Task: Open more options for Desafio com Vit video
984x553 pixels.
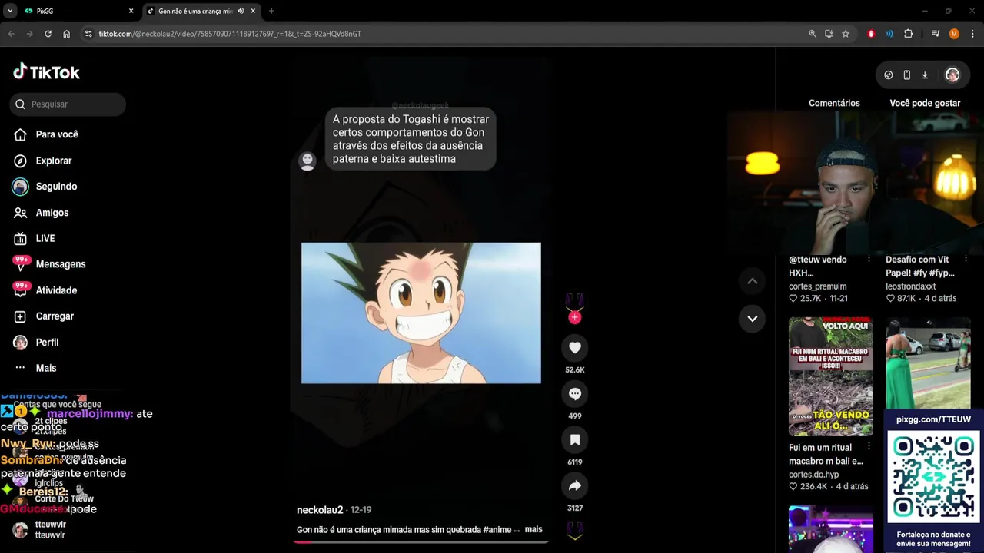Action: coord(966,260)
